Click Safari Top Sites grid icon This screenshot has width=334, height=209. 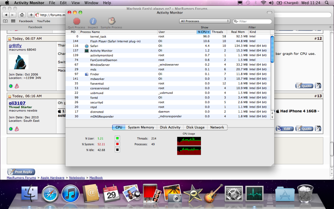pos(13,21)
